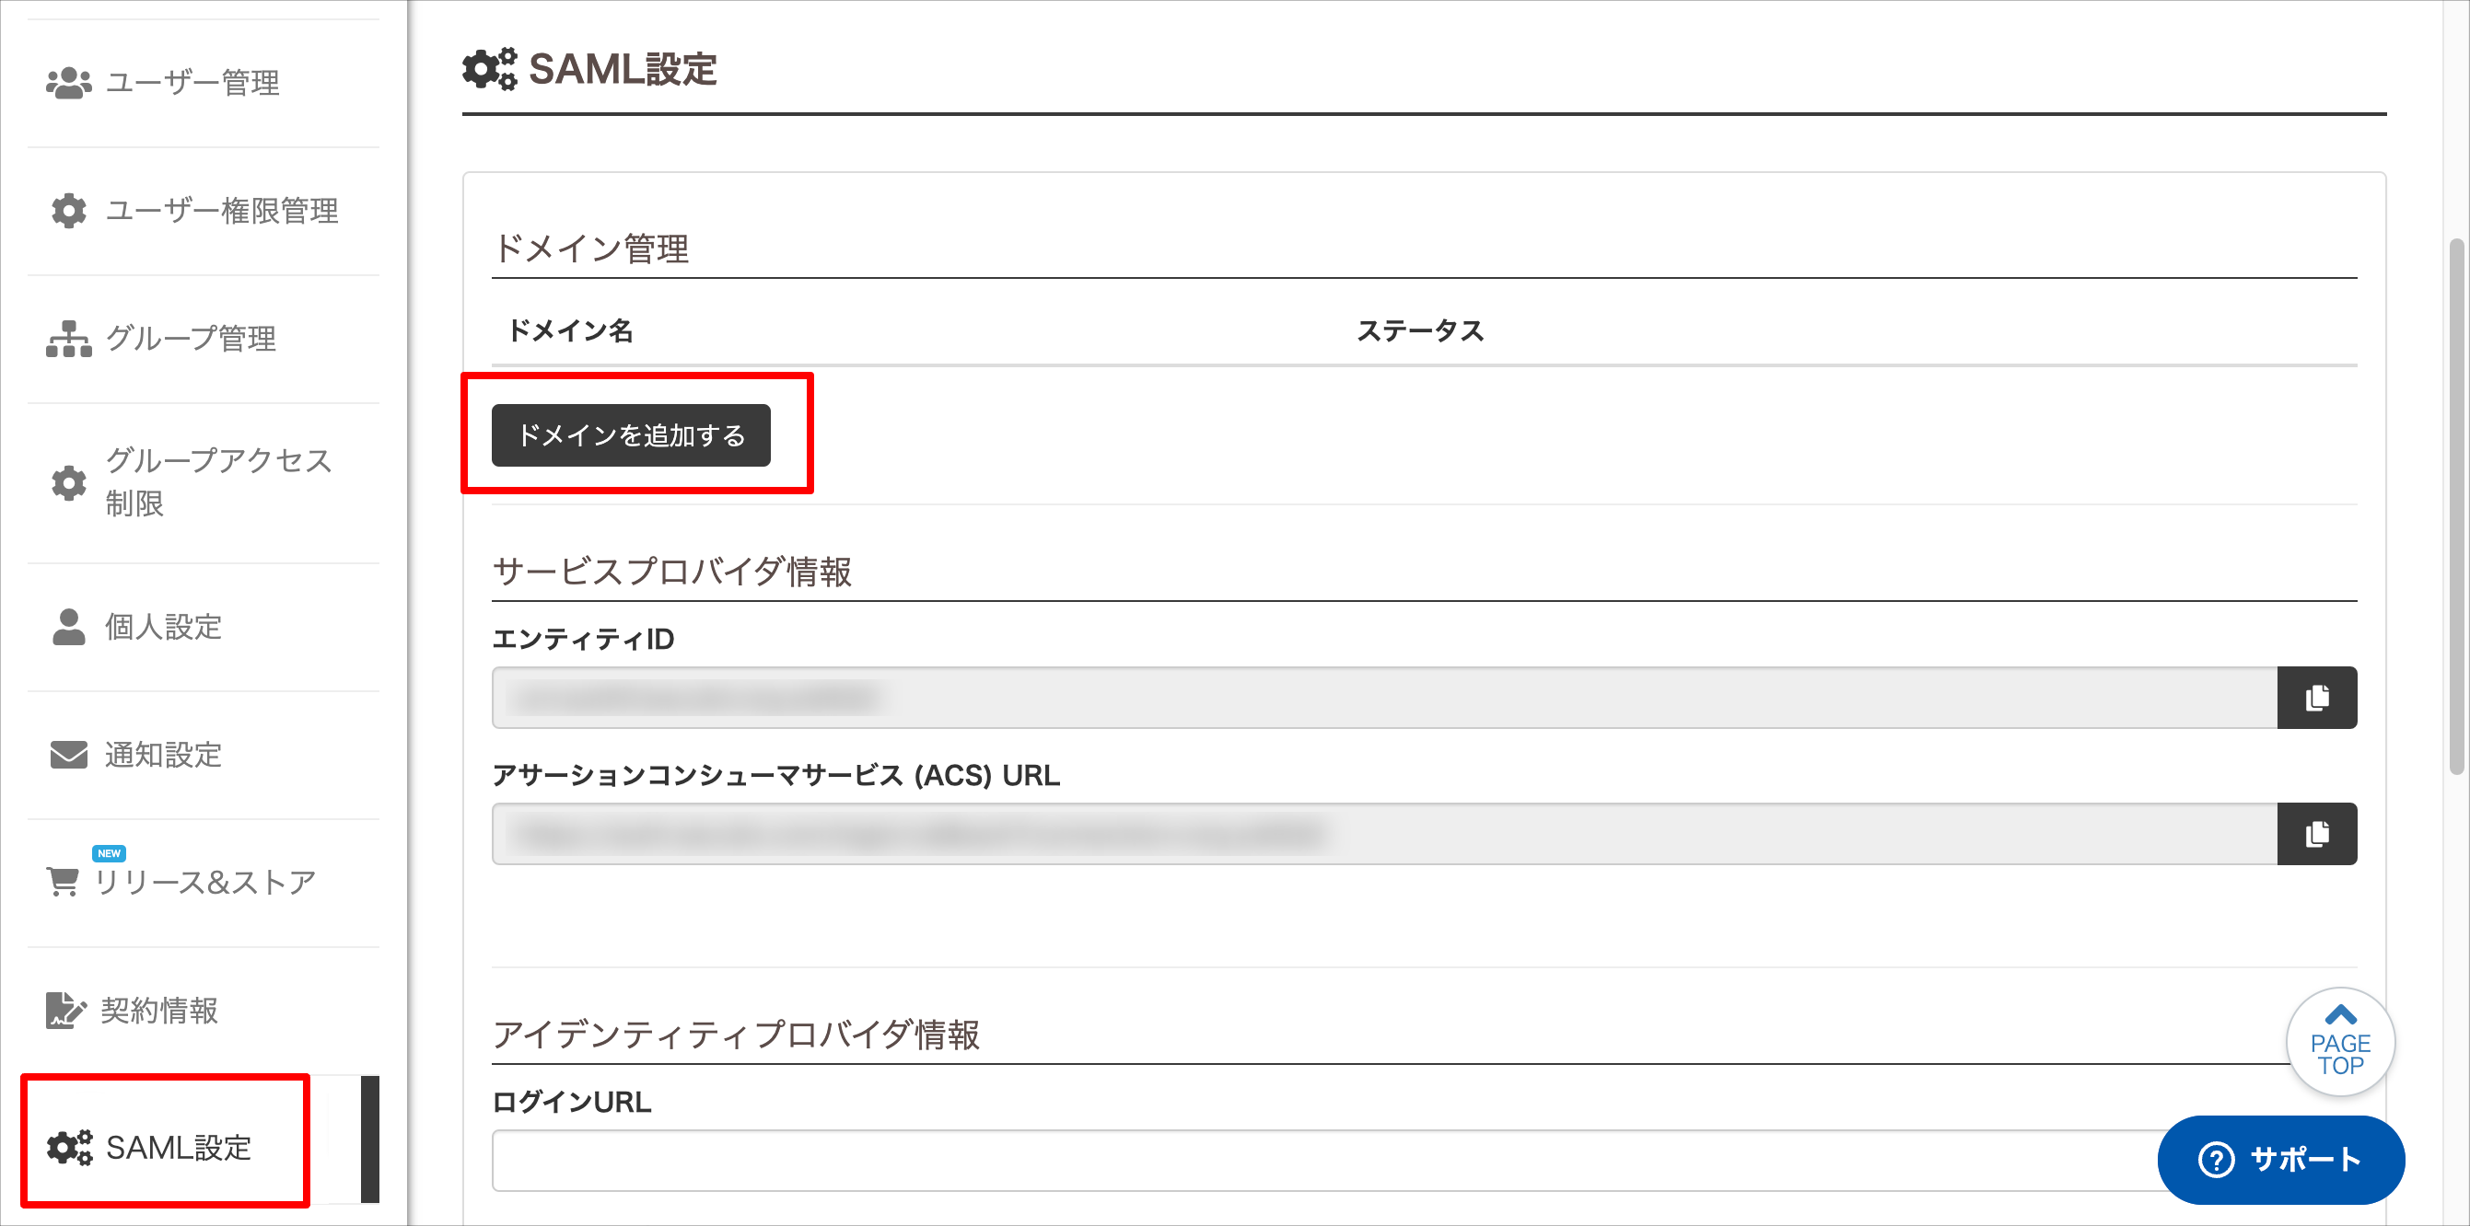The height and width of the screenshot is (1226, 2470).
Task: Open the サポート help button
Action: click(x=2280, y=1160)
